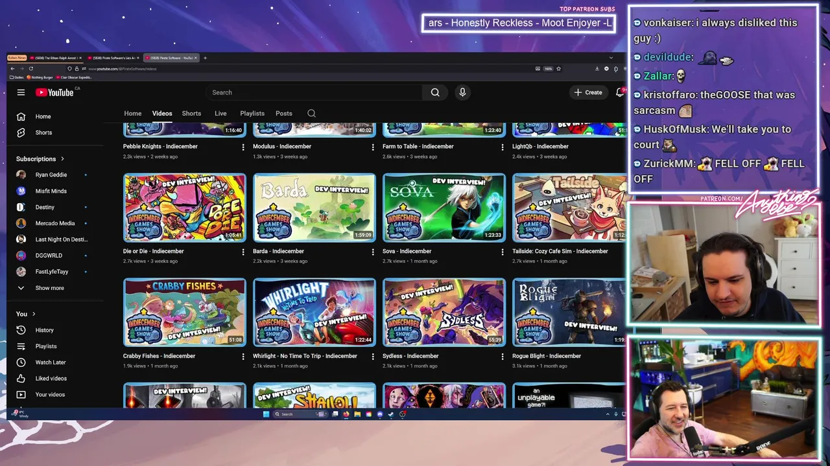
Task: Open more options for Sova video
Action: (503, 252)
